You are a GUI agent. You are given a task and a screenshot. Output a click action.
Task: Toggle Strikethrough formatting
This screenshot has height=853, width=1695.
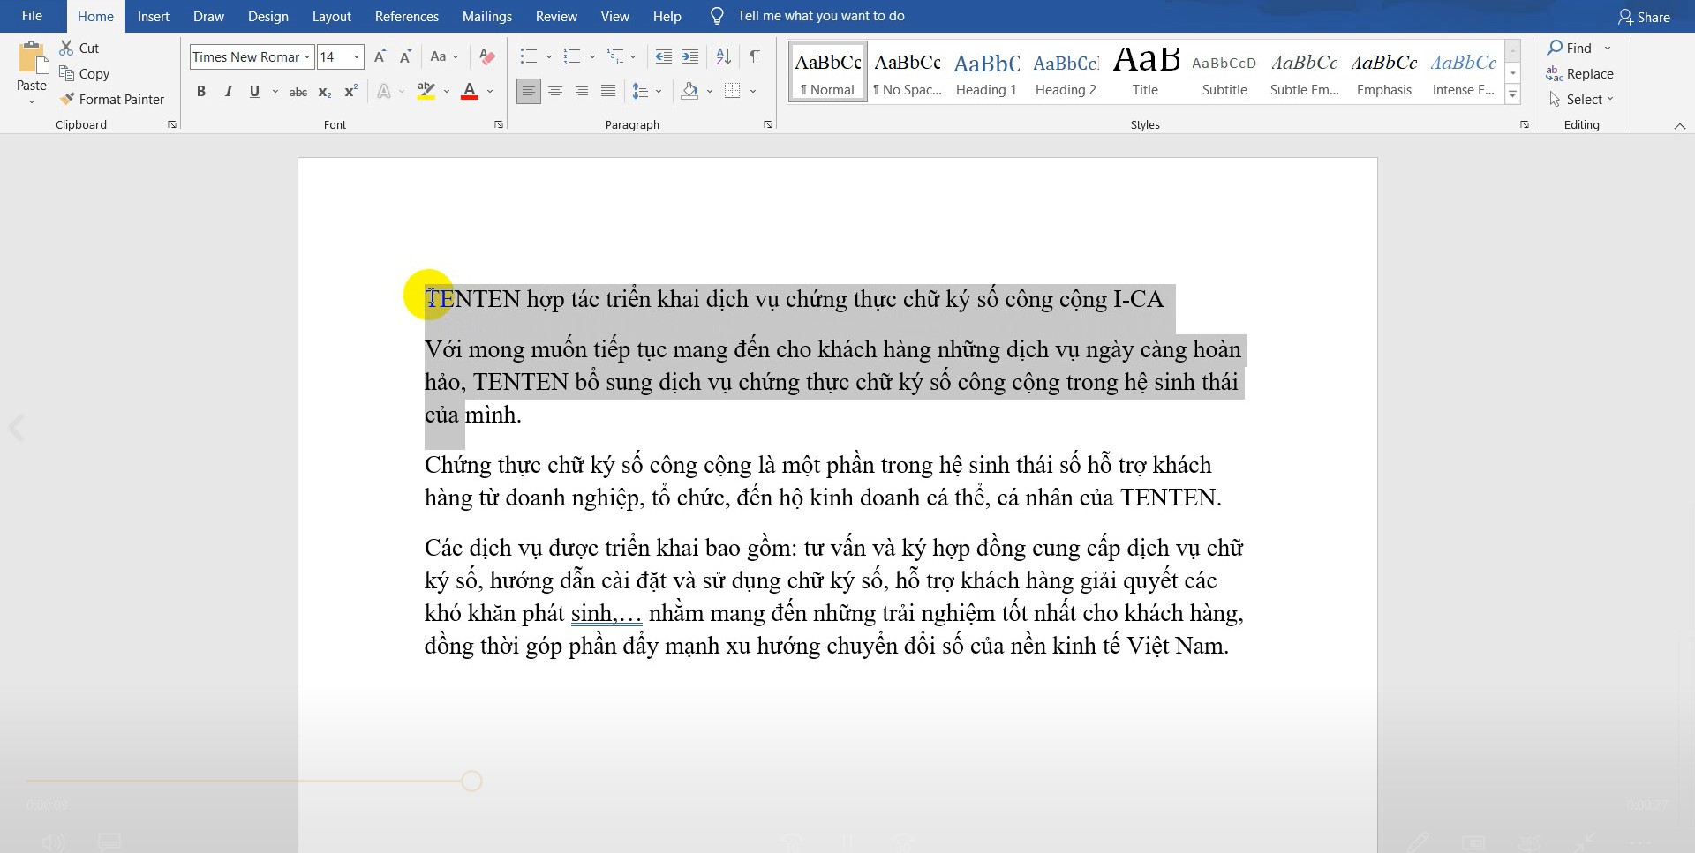click(298, 91)
